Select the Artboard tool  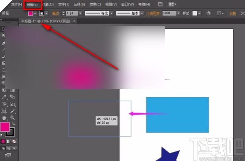4,111
